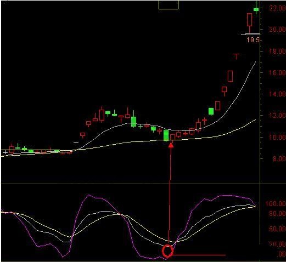Select the gray horizontal bar above 19.5

coord(253,33)
